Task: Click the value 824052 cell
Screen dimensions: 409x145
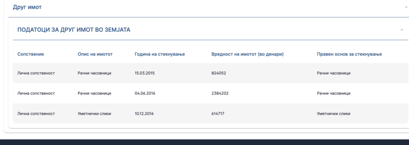Action: (219, 73)
